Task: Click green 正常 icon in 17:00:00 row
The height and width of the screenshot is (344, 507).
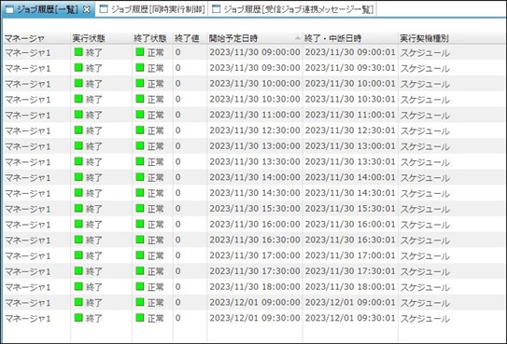Action: click(140, 255)
